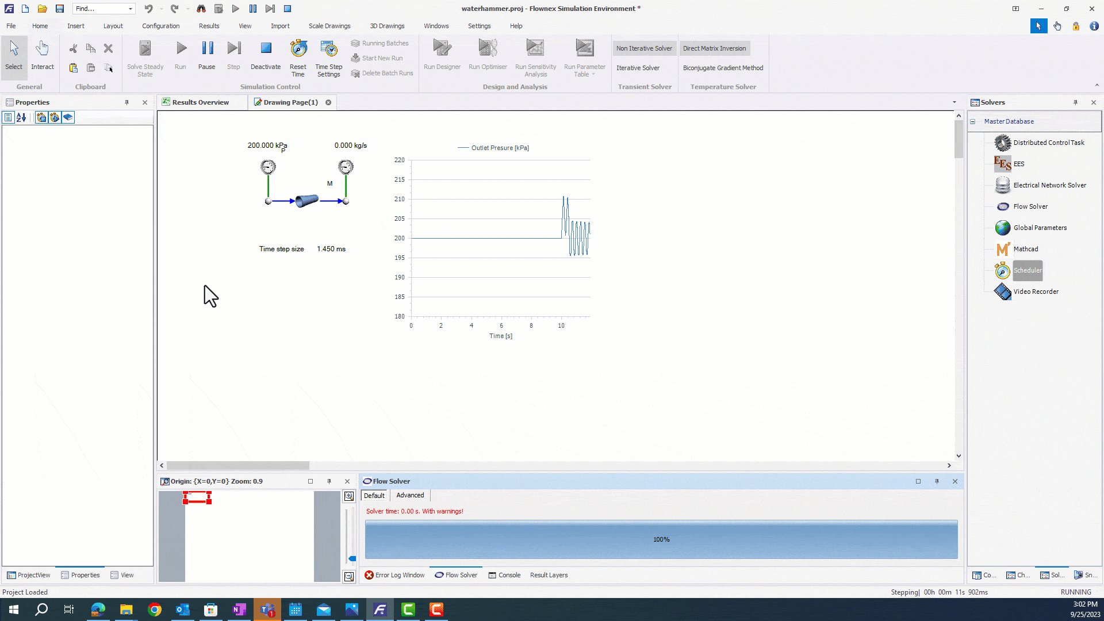The width and height of the screenshot is (1104, 621).
Task: Click the Open folder quick toolbar icon
Action: [x=42, y=9]
